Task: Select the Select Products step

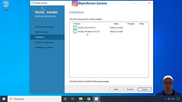Action: (x=42, y=32)
